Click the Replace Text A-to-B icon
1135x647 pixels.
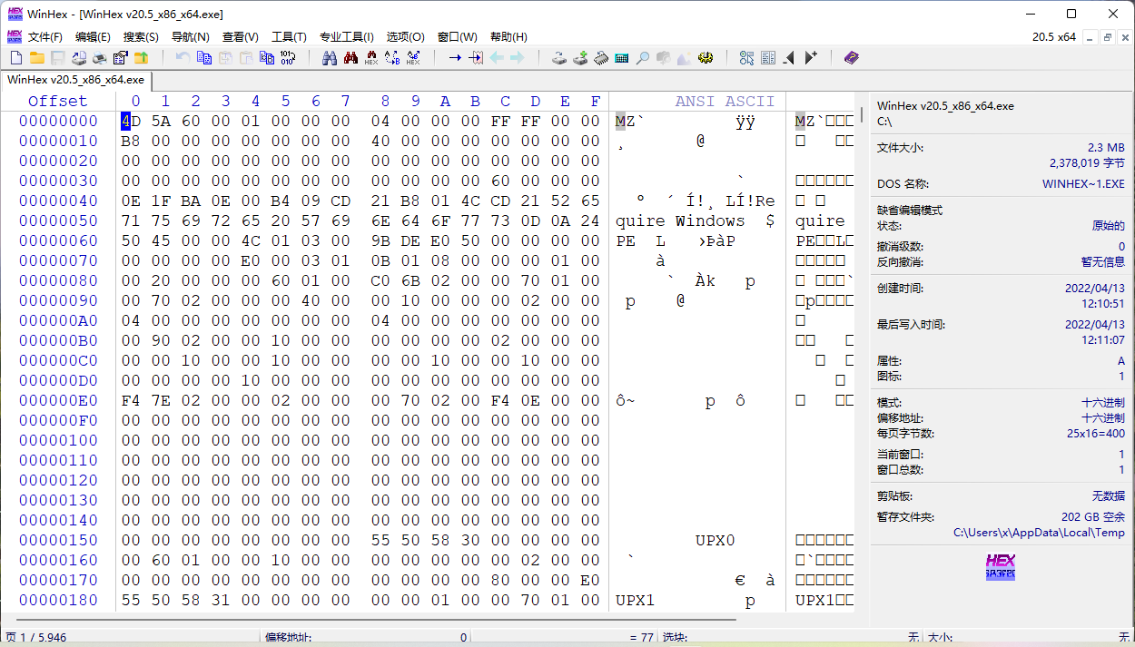pyautogui.click(x=392, y=58)
